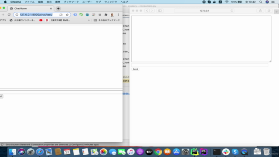Viewport: 279px width, 157px height.
Task: Open the 大分銀行 bookmark
Action: tap(22, 20)
